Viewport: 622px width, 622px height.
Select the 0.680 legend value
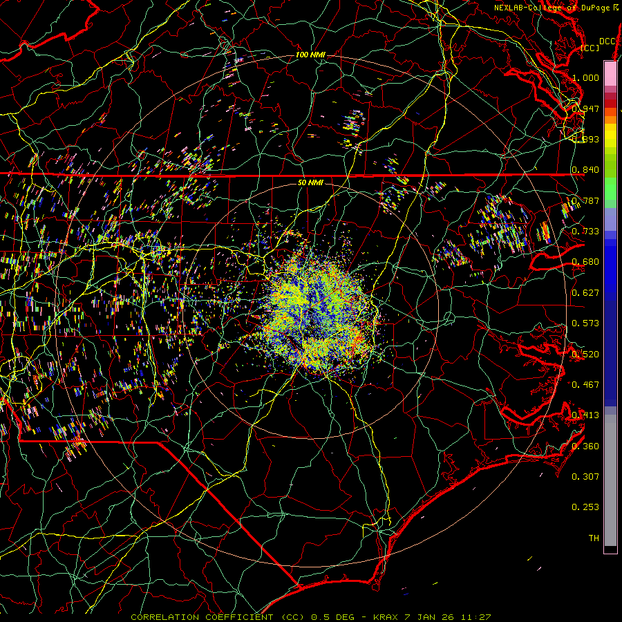[x=585, y=261]
